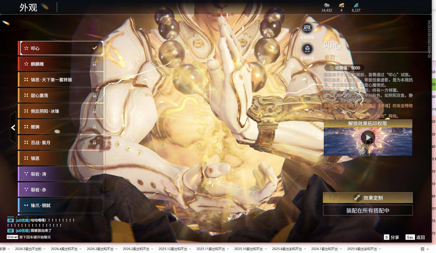Open the 自由视角 free camera view
436x253 pixels.
[x=307, y=28]
